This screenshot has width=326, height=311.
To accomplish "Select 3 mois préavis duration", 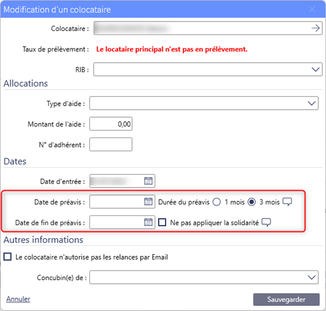I will pos(252,202).
